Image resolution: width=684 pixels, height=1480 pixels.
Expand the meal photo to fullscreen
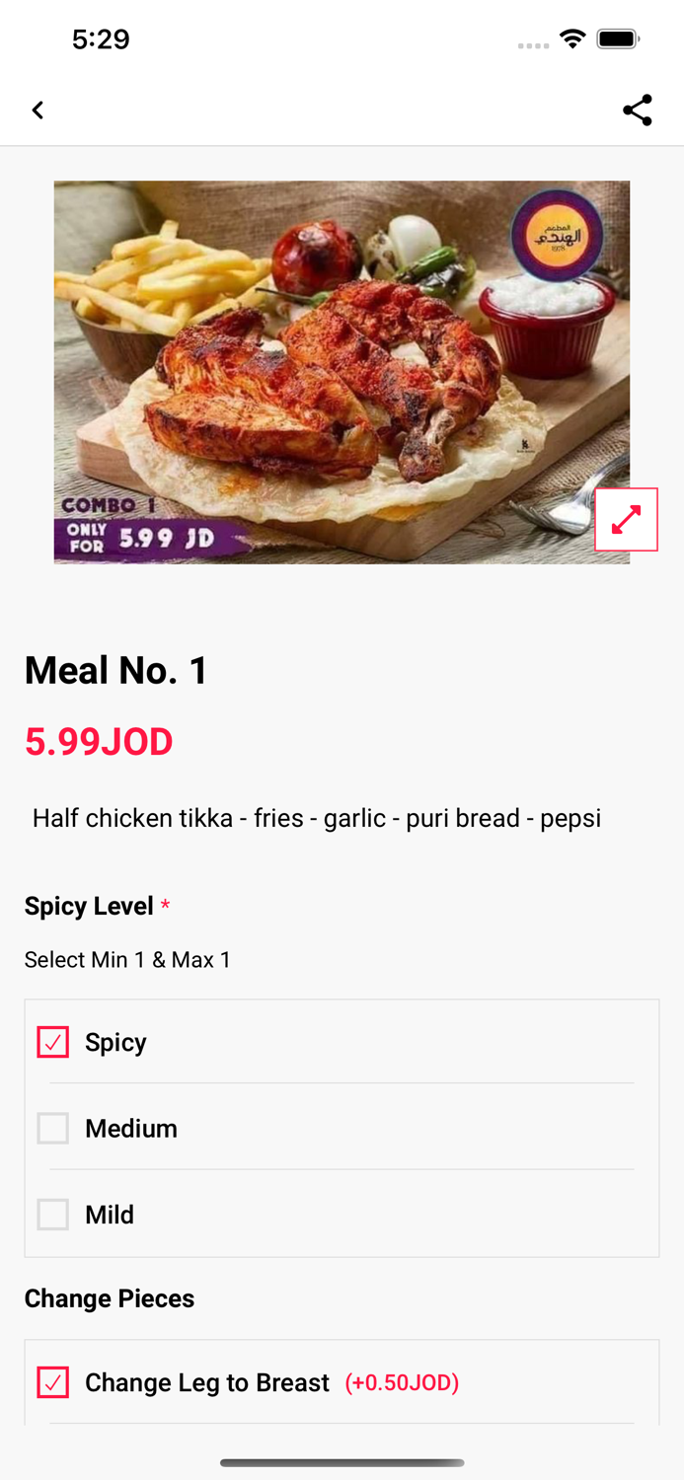[x=626, y=519]
